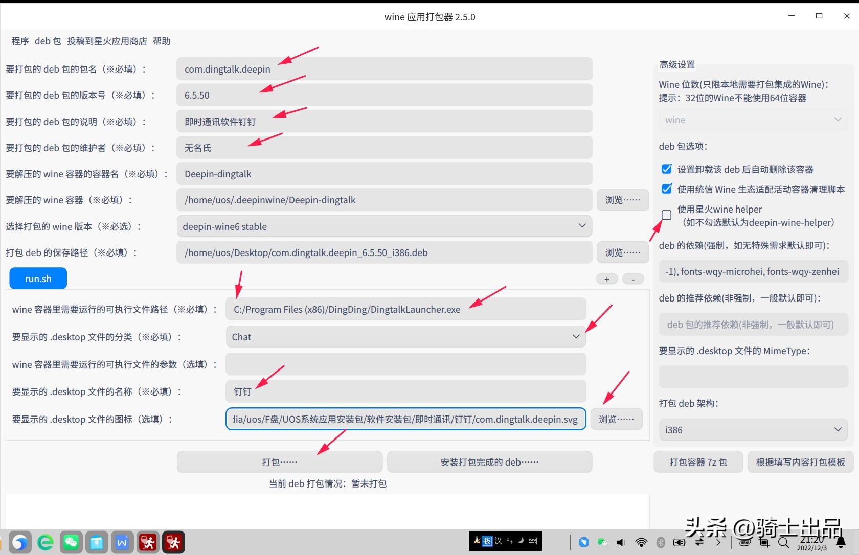Viewport: 859px width, 555px height.
Task: Open the 程序 menu
Action: [19, 41]
